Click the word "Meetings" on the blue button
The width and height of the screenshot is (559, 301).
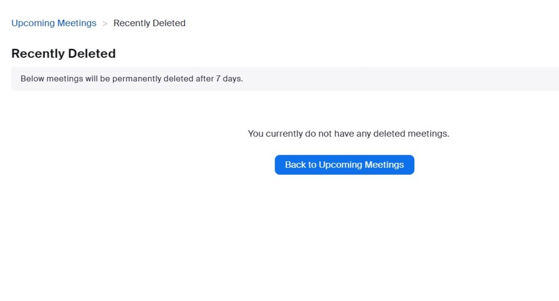click(x=384, y=164)
